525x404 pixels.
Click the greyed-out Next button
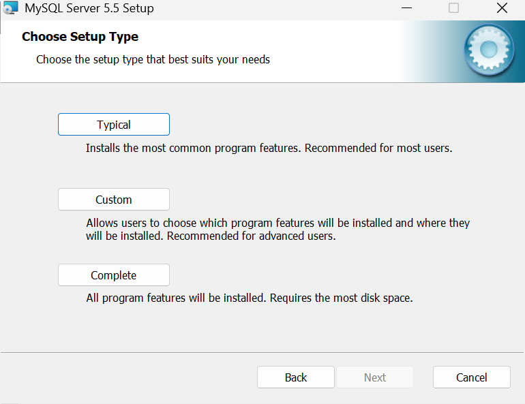coord(375,377)
